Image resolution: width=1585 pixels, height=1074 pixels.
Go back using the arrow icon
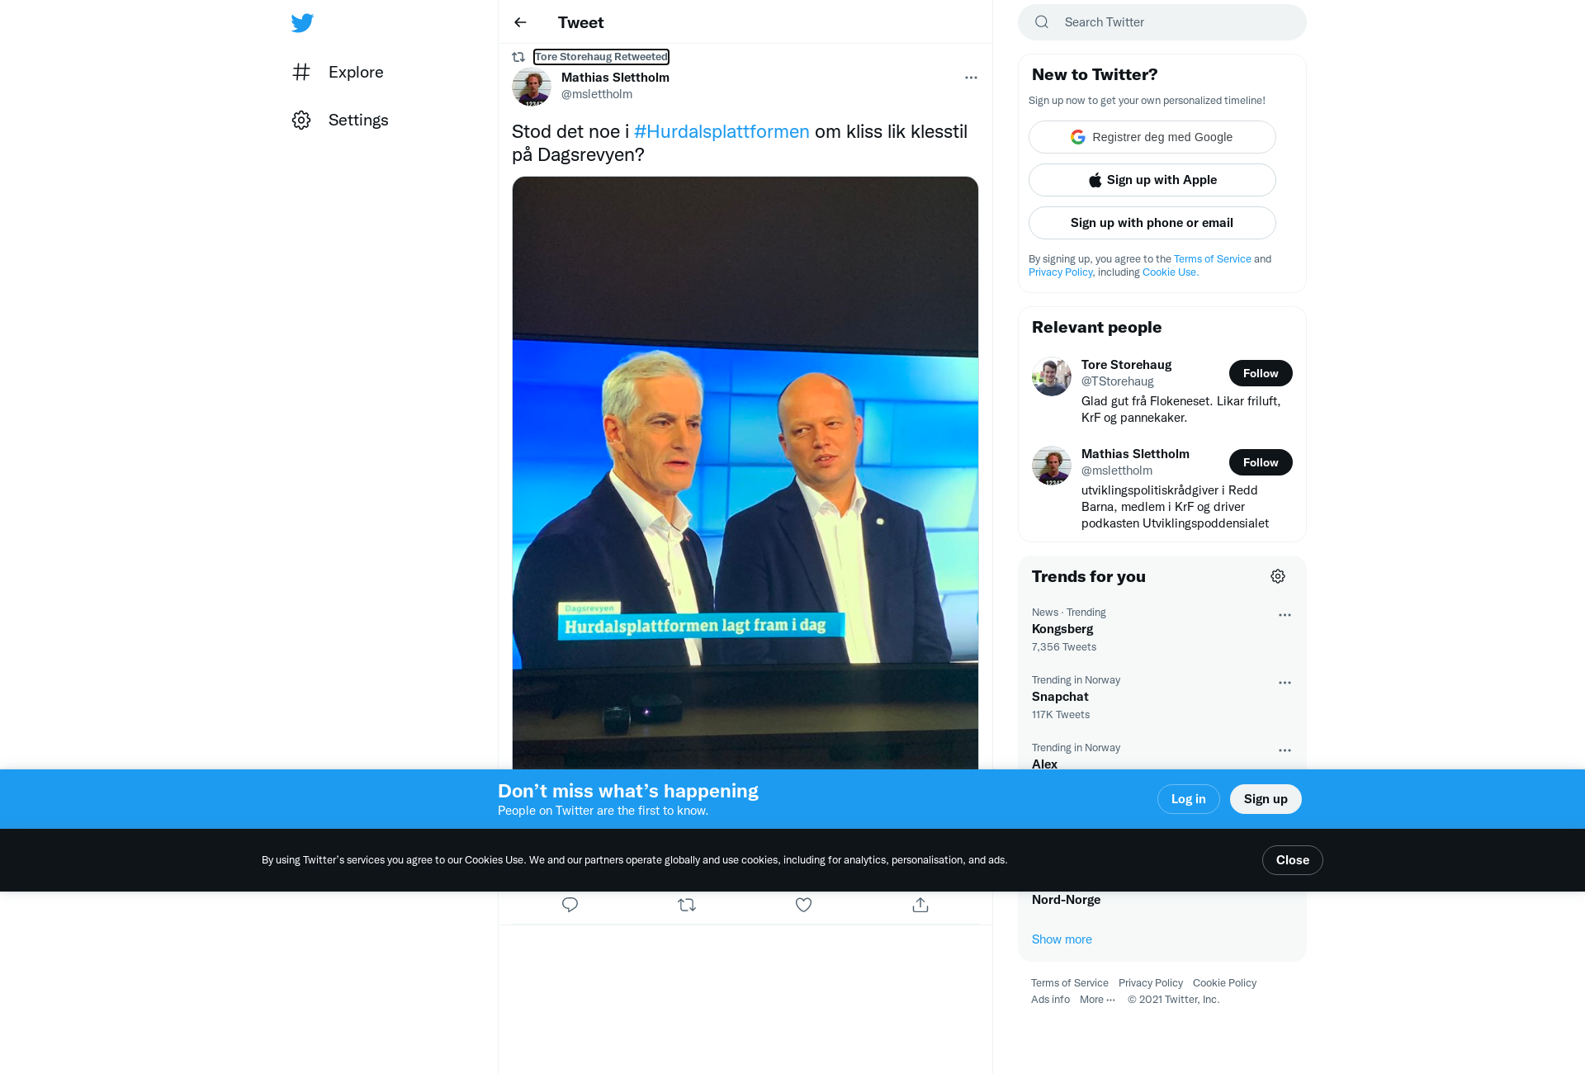[x=520, y=22]
